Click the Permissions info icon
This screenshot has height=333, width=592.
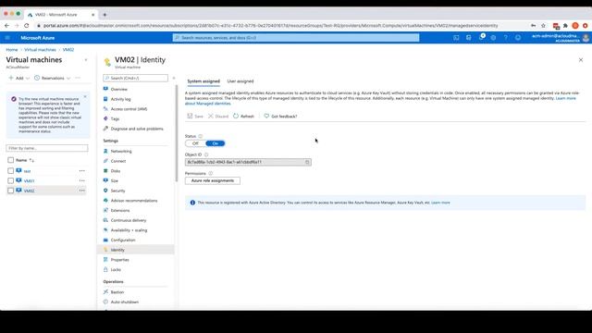(x=211, y=173)
